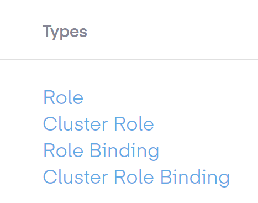Open the Role Binding link
The image size is (258, 203).
click(x=101, y=150)
